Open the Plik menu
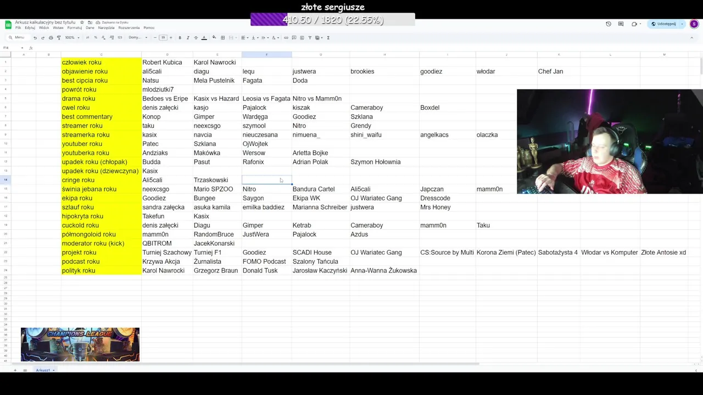Screen dimensions: 703x395 point(18,28)
